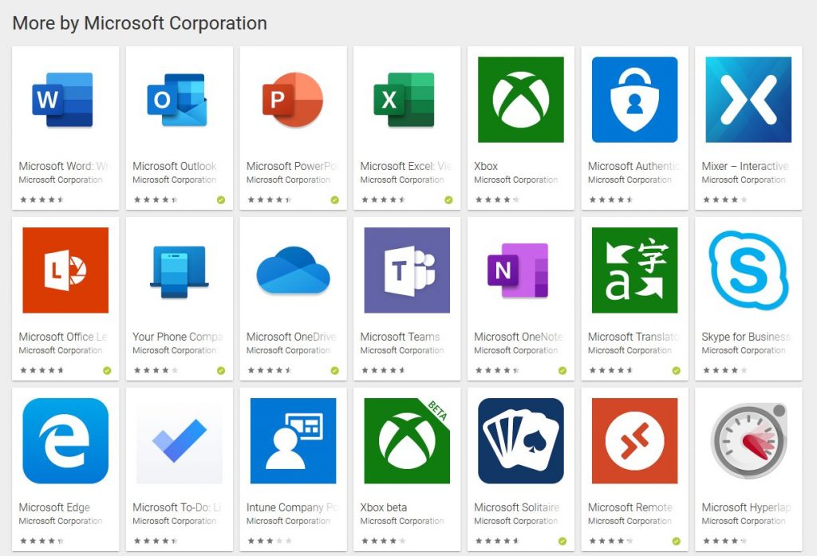Click green check badge on Microsoft Outlook card
This screenshot has height=556, width=817.
[x=221, y=200]
